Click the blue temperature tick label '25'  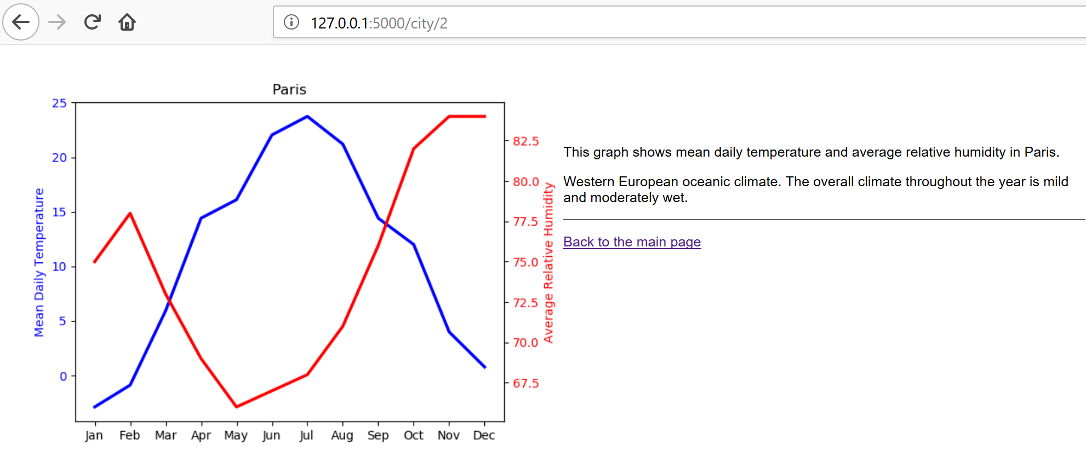coord(59,103)
